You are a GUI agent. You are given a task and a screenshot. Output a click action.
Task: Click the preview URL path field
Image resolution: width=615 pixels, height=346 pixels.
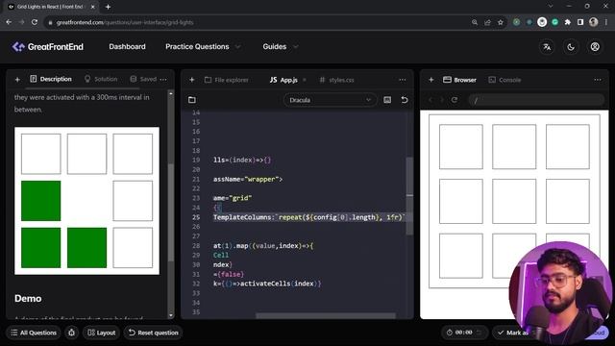click(x=536, y=100)
